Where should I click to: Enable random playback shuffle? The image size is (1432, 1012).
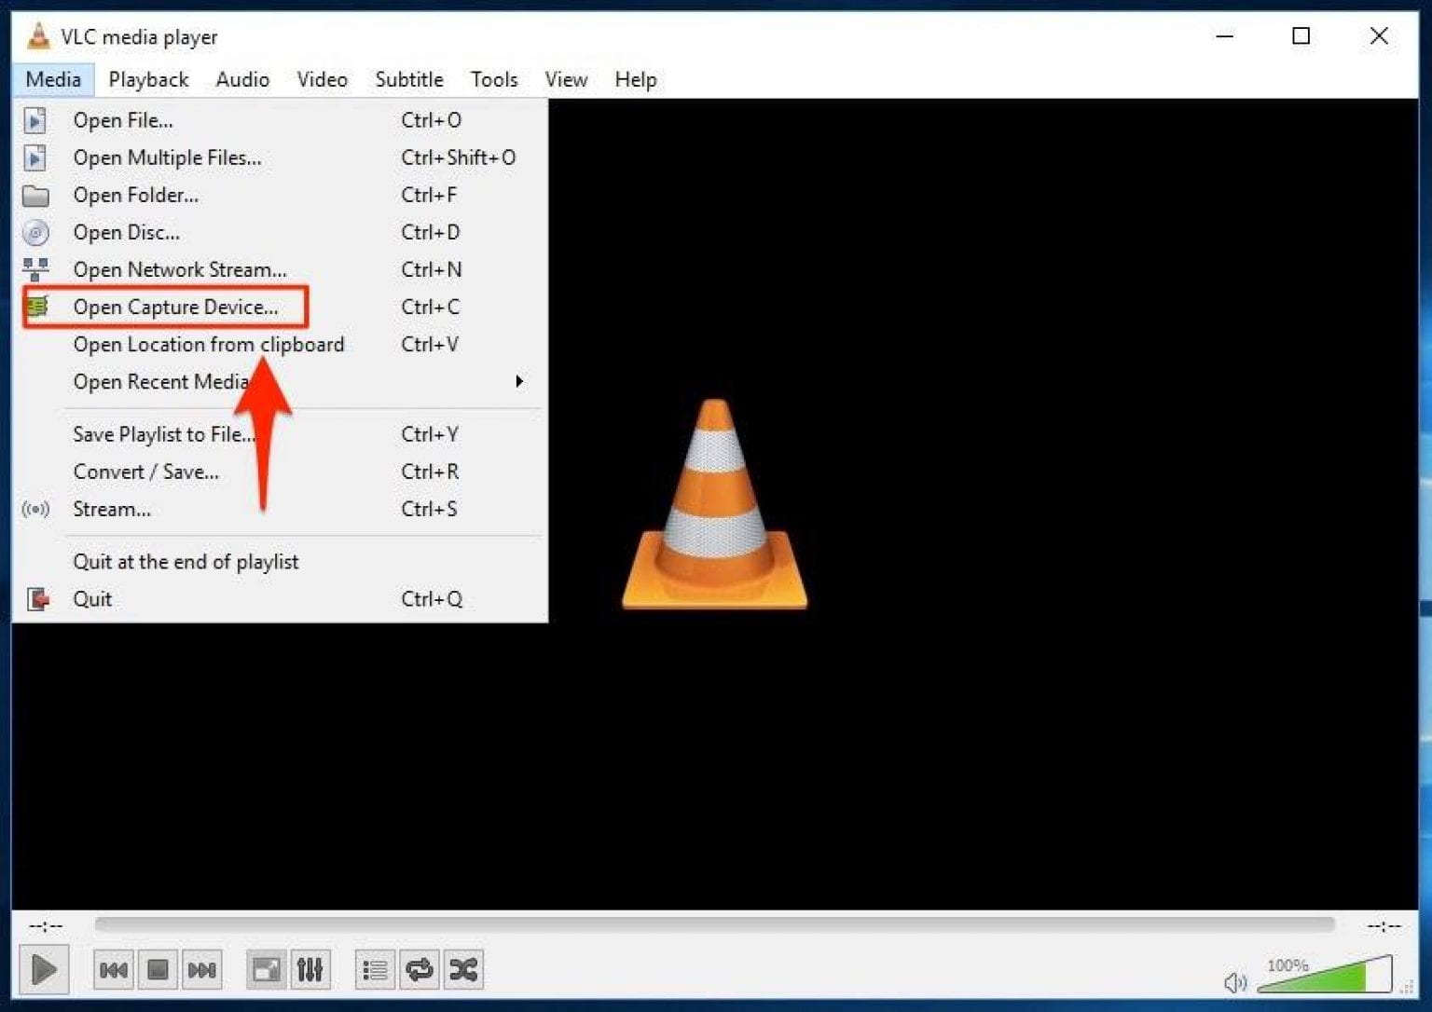point(463,969)
